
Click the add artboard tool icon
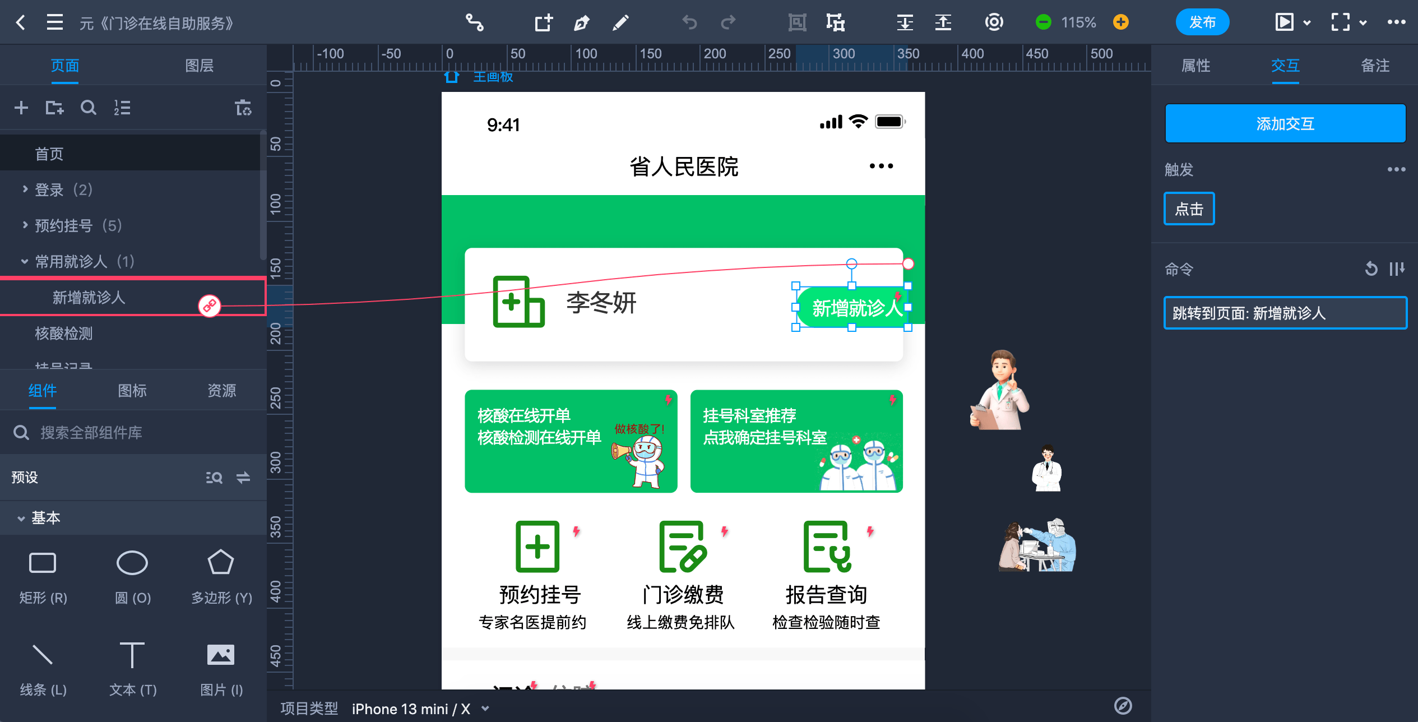(544, 22)
